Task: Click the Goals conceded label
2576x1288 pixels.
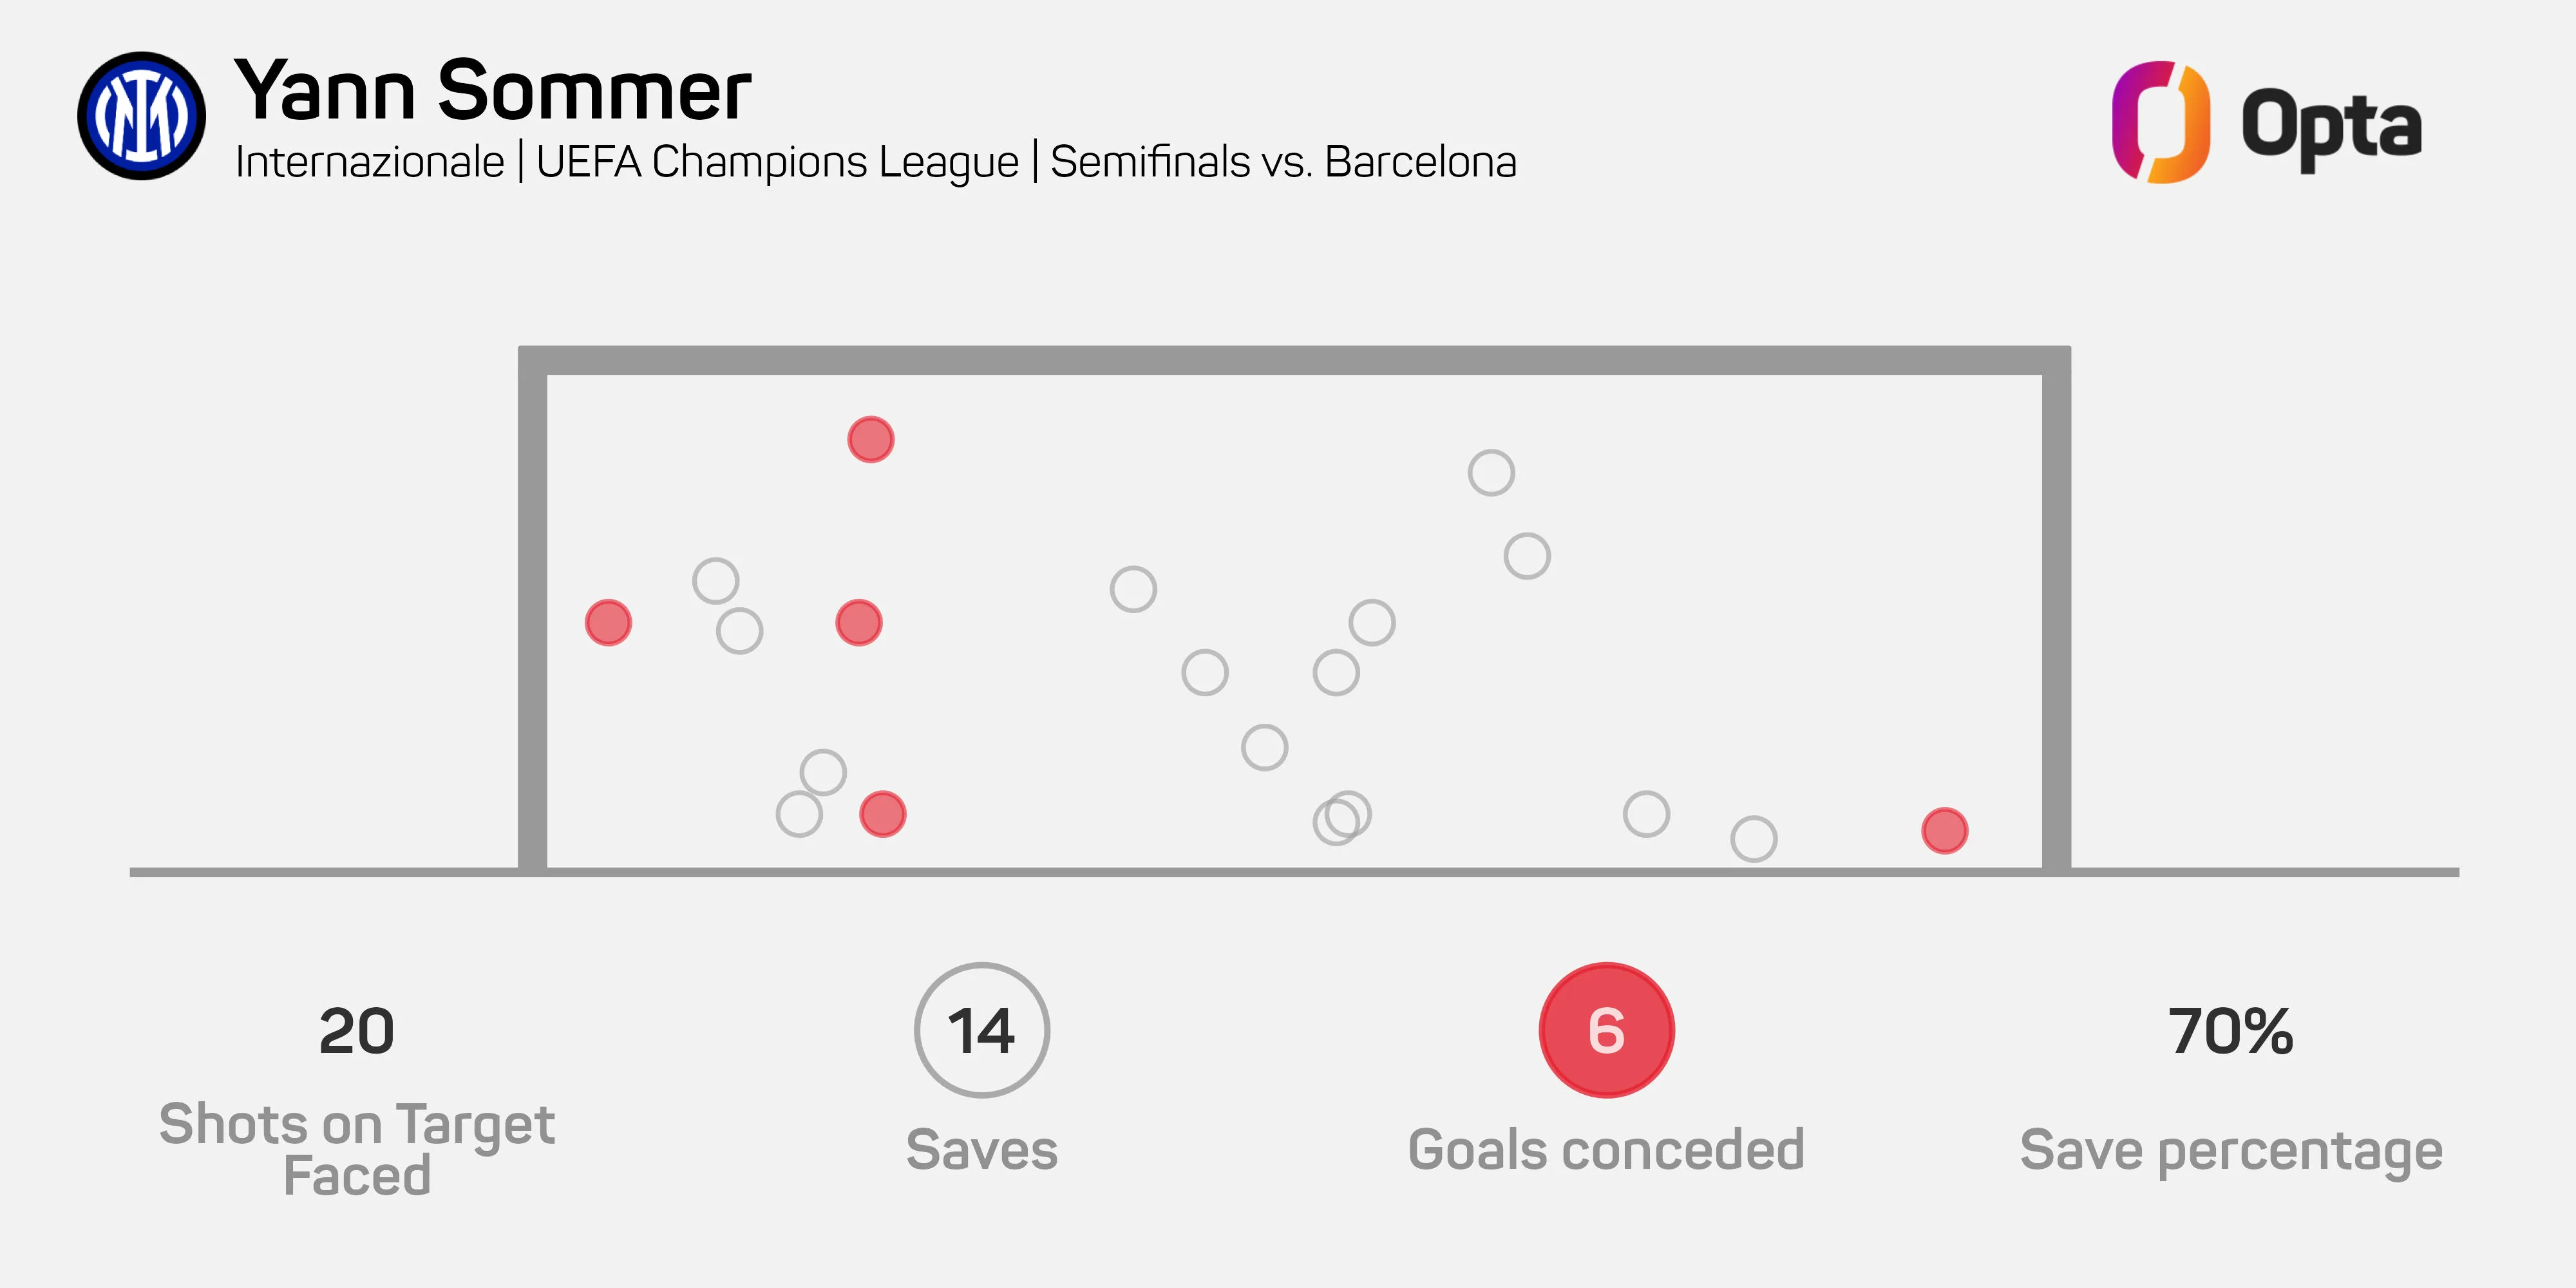Action: pos(1606,1149)
